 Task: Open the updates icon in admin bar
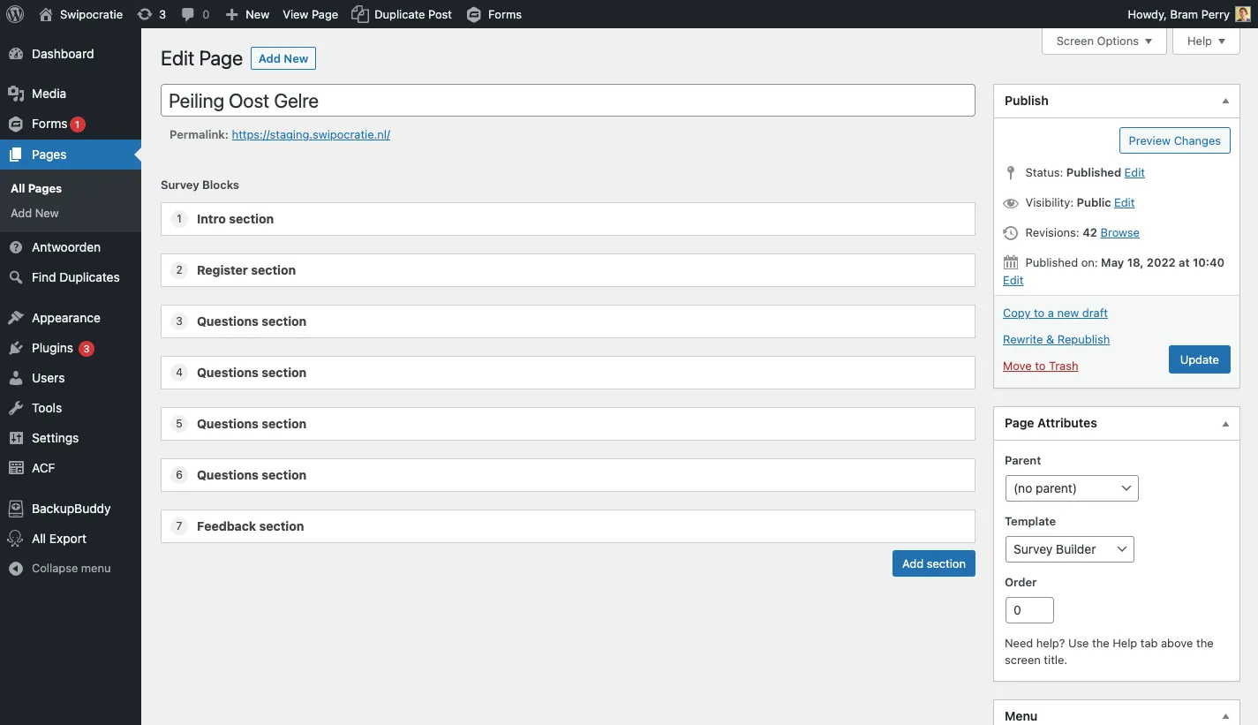145,14
